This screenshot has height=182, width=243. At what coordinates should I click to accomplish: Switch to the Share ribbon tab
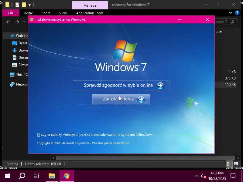tap(46, 13)
